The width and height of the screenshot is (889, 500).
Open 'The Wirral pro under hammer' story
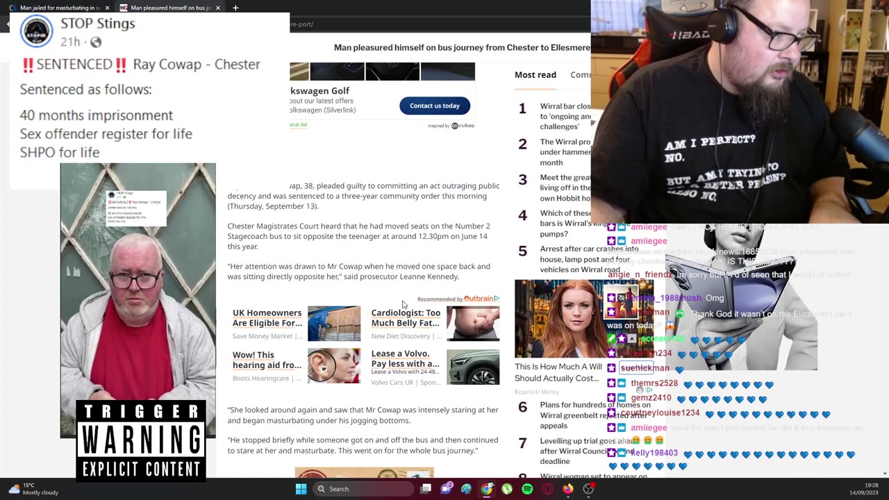point(565,152)
